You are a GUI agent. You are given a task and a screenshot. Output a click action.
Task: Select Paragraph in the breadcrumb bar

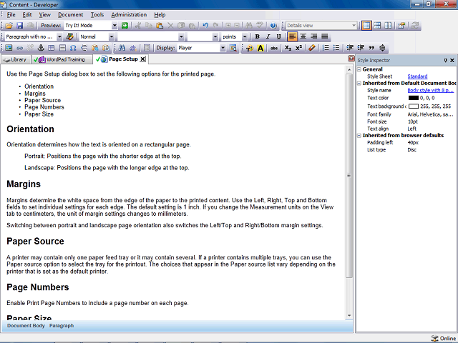pyautogui.click(x=62, y=326)
